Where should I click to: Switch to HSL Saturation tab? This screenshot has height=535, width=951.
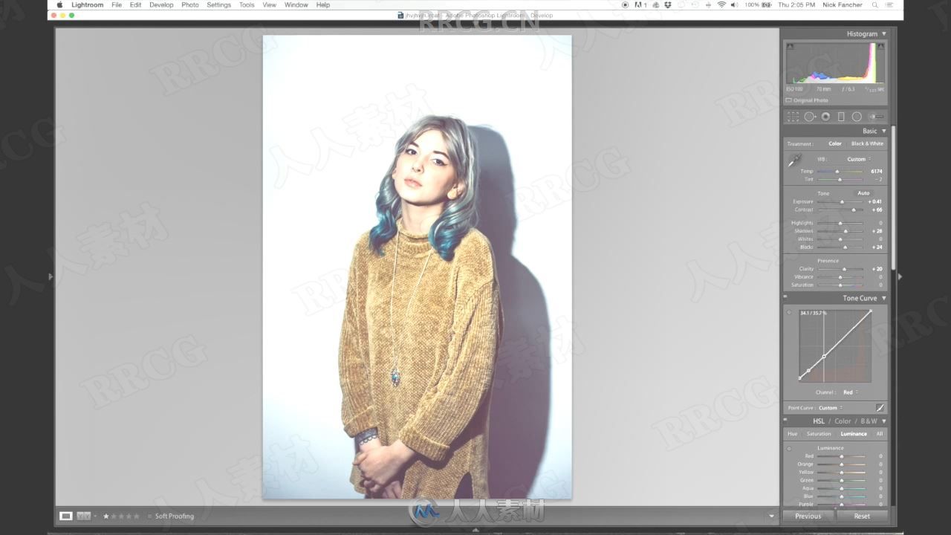[x=819, y=434]
